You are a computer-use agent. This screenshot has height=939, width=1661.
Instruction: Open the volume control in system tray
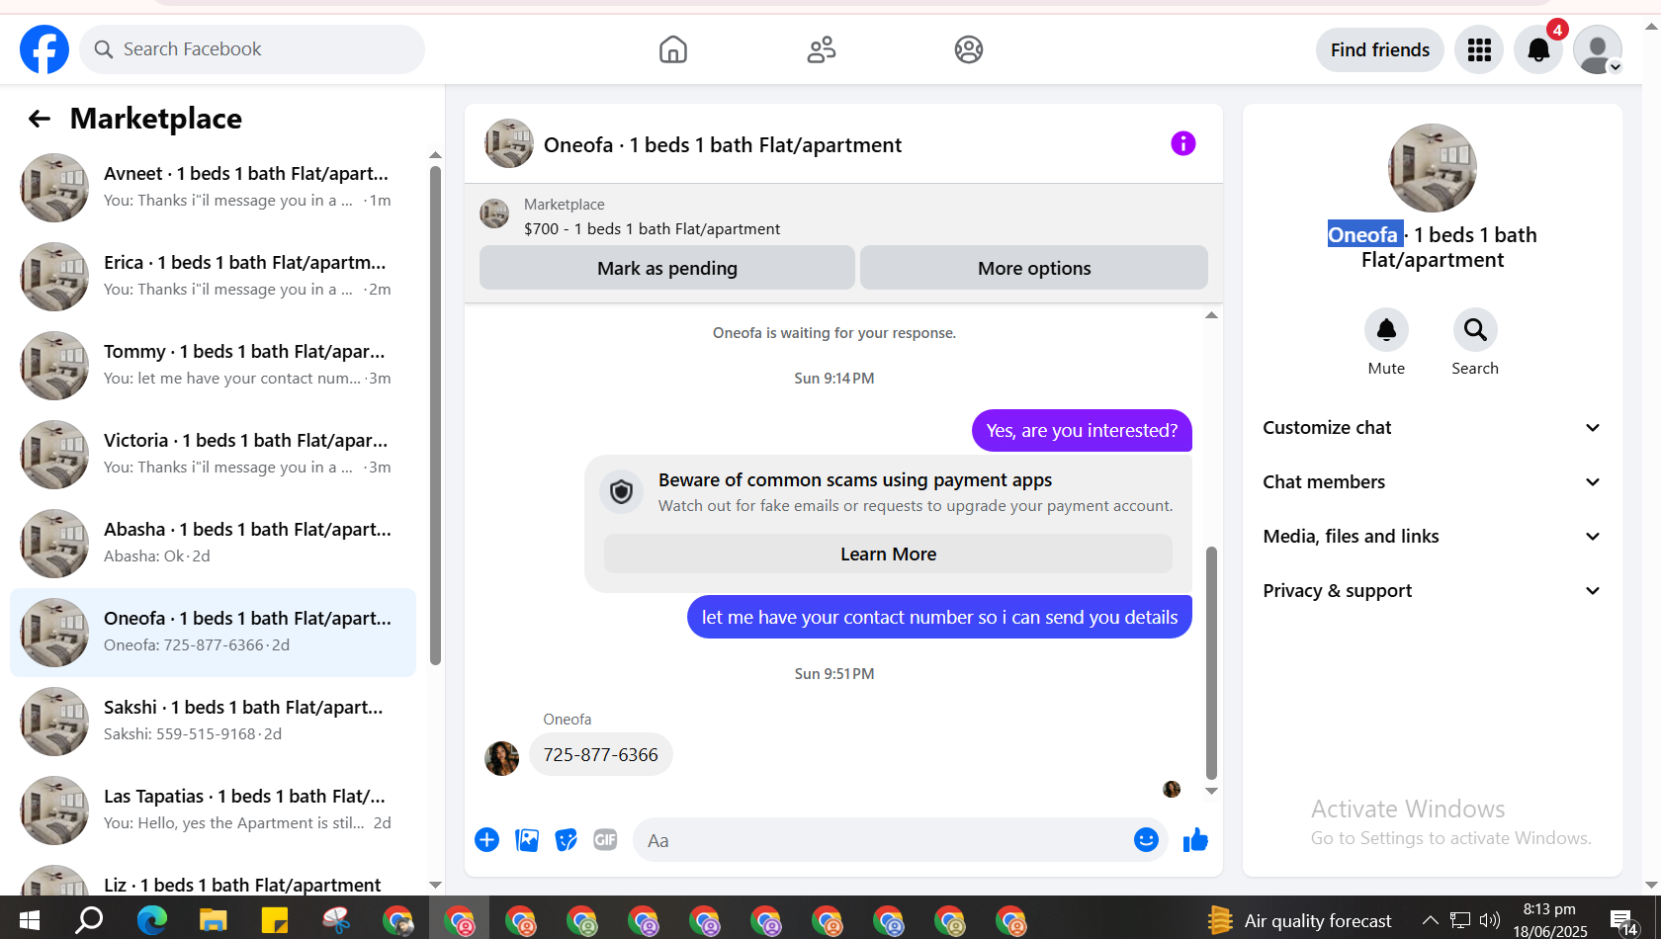click(x=1490, y=920)
